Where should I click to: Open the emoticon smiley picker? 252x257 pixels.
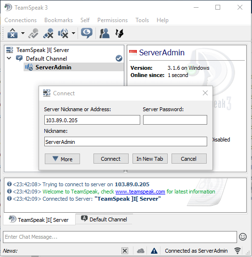tap(243, 237)
